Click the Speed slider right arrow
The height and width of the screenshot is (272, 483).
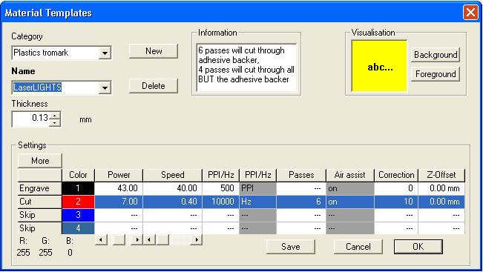coord(196,239)
